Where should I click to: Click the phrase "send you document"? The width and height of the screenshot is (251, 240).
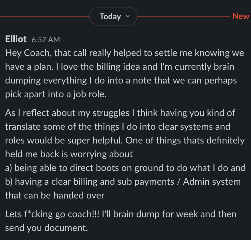pyautogui.click(x=46, y=228)
